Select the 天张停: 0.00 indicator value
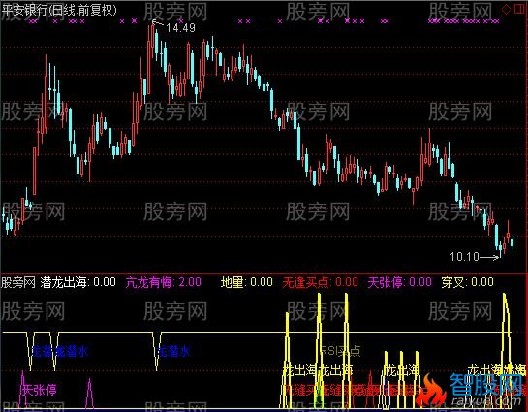 (x=399, y=282)
